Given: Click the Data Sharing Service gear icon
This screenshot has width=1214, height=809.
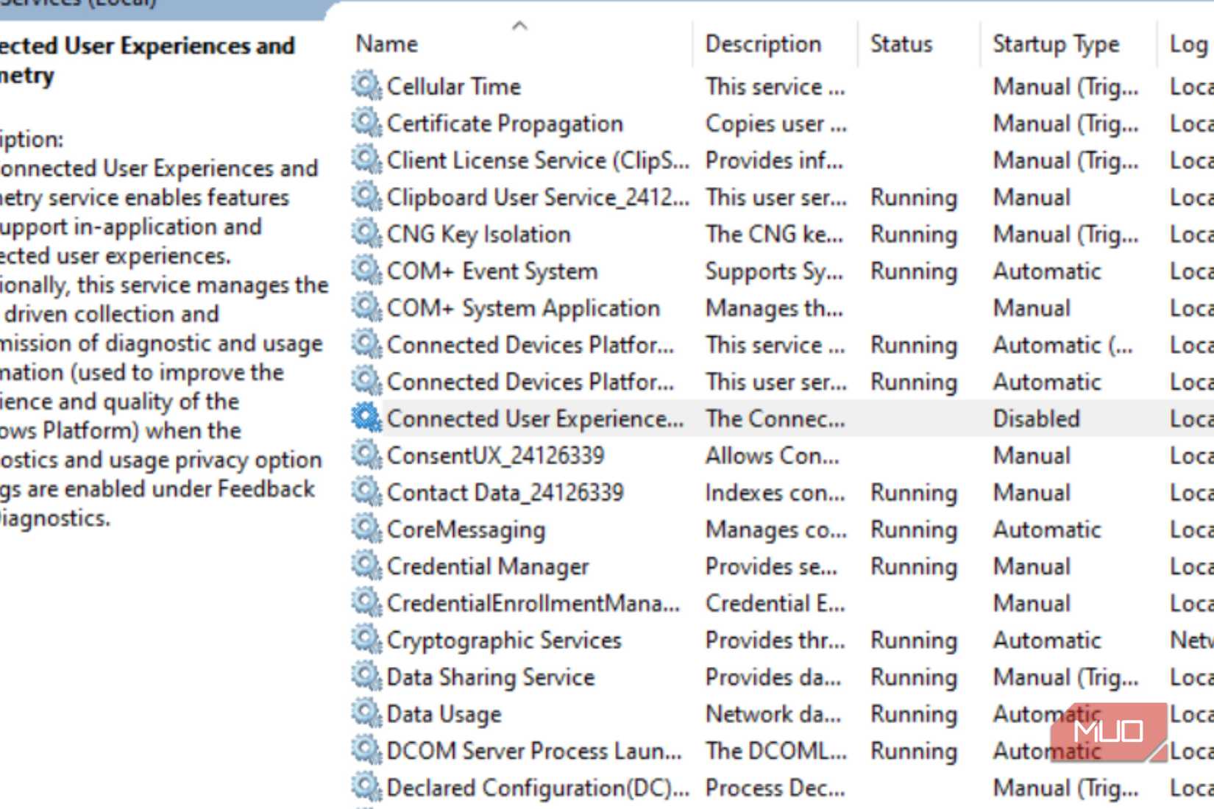Looking at the screenshot, I should click(x=366, y=677).
